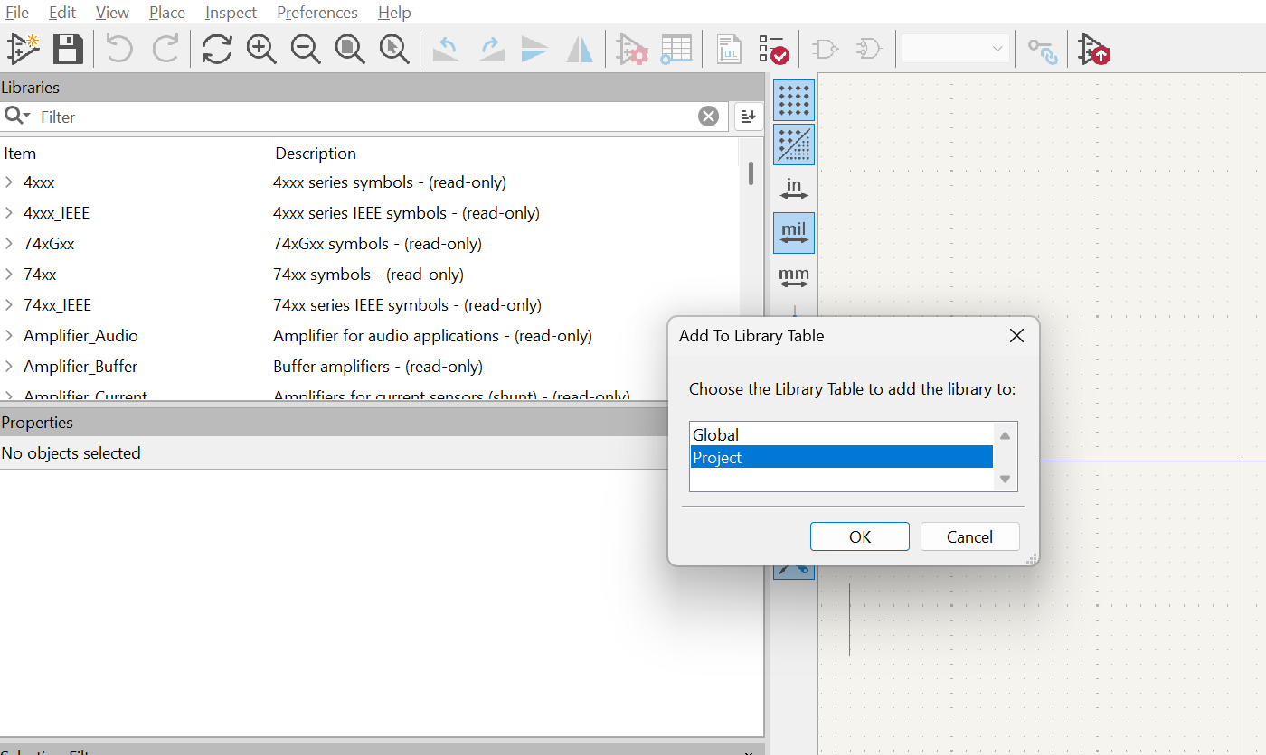Expand the 74xx_IEEE library
1266x755 pixels.
pyautogui.click(x=8, y=305)
